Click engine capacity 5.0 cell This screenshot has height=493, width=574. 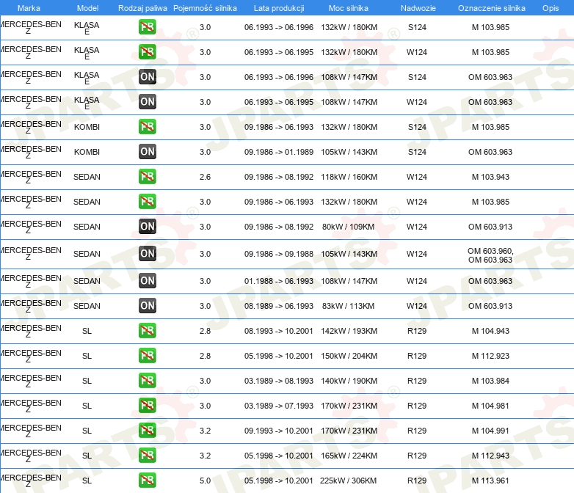tap(205, 481)
